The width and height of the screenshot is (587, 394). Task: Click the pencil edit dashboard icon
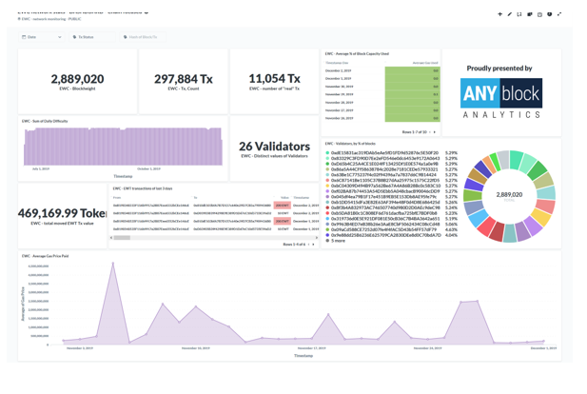coord(509,14)
